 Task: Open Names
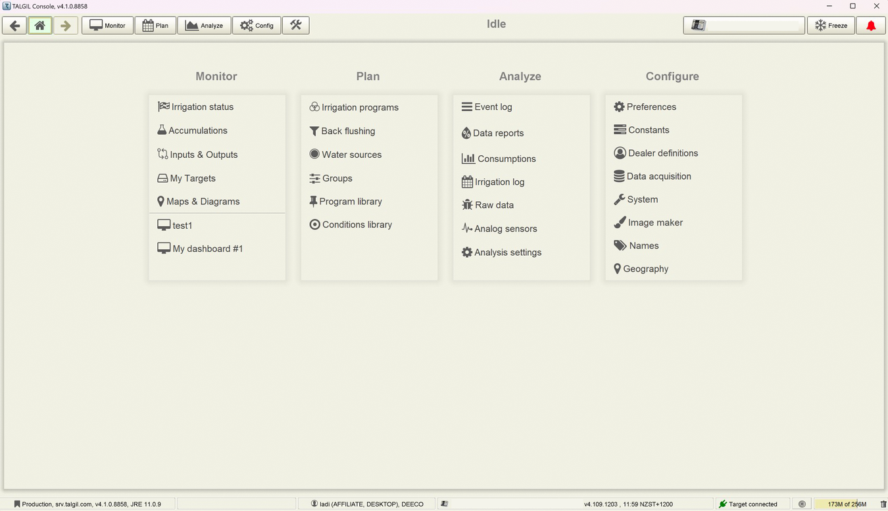click(636, 245)
